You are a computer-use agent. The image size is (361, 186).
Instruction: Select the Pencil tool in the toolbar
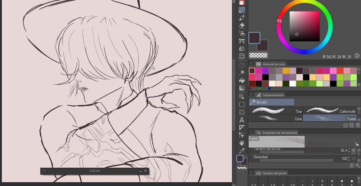pyautogui.click(x=242, y=10)
